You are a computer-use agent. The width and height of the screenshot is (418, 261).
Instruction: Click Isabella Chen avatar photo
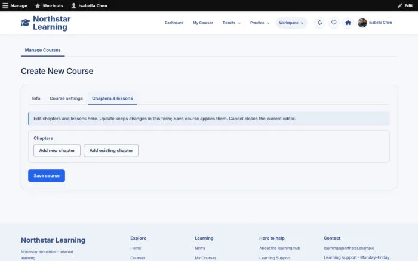(x=362, y=23)
